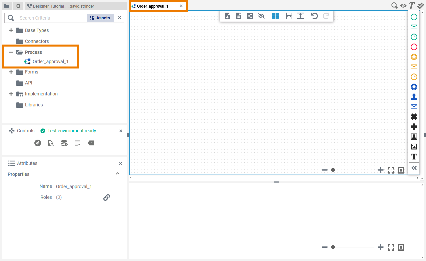Toggle the eye icon at top right

[x=403, y=5]
